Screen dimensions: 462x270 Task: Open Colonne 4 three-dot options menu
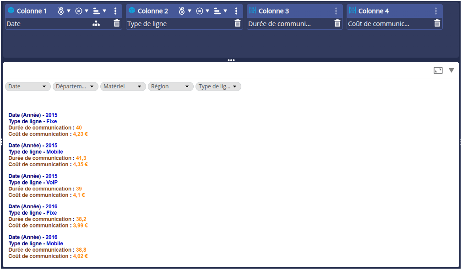[x=436, y=11]
